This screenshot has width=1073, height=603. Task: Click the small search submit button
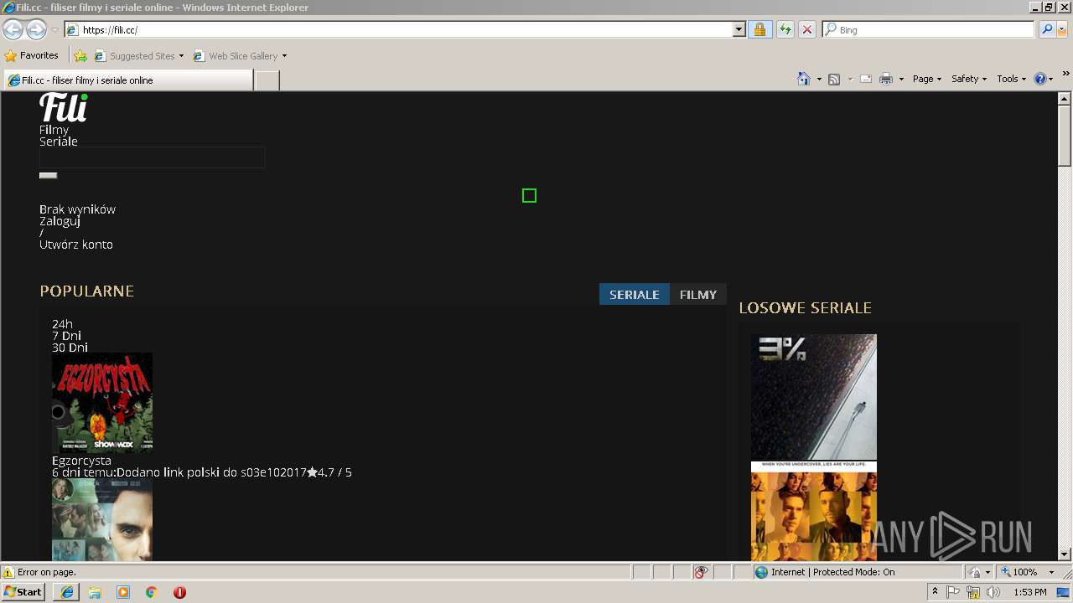[49, 175]
